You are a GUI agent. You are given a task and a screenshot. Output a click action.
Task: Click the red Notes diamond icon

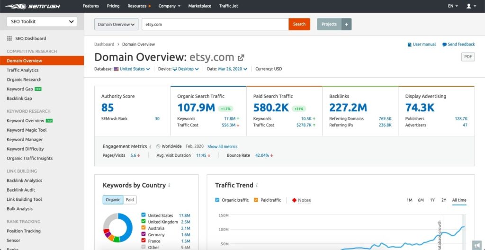click(x=294, y=200)
